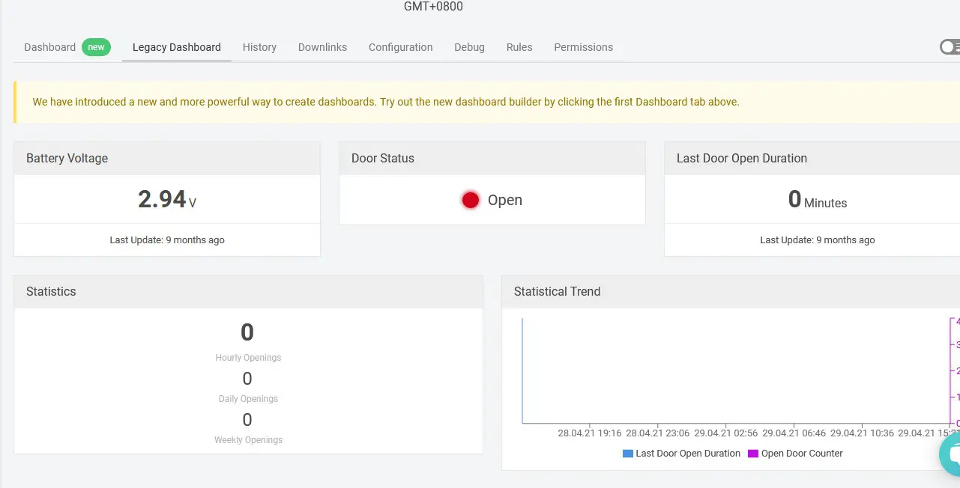This screenshot has width=960, height=488.
Task: Switch to the Dashboard tab
Action: 49,47
